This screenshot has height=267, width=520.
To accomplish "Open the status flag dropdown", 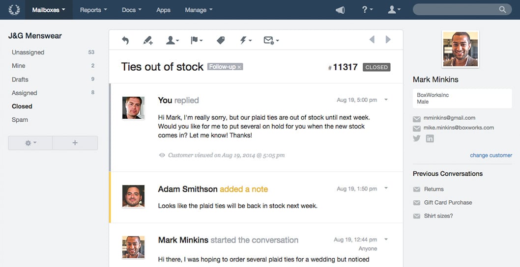I will [x=197, y=40].
